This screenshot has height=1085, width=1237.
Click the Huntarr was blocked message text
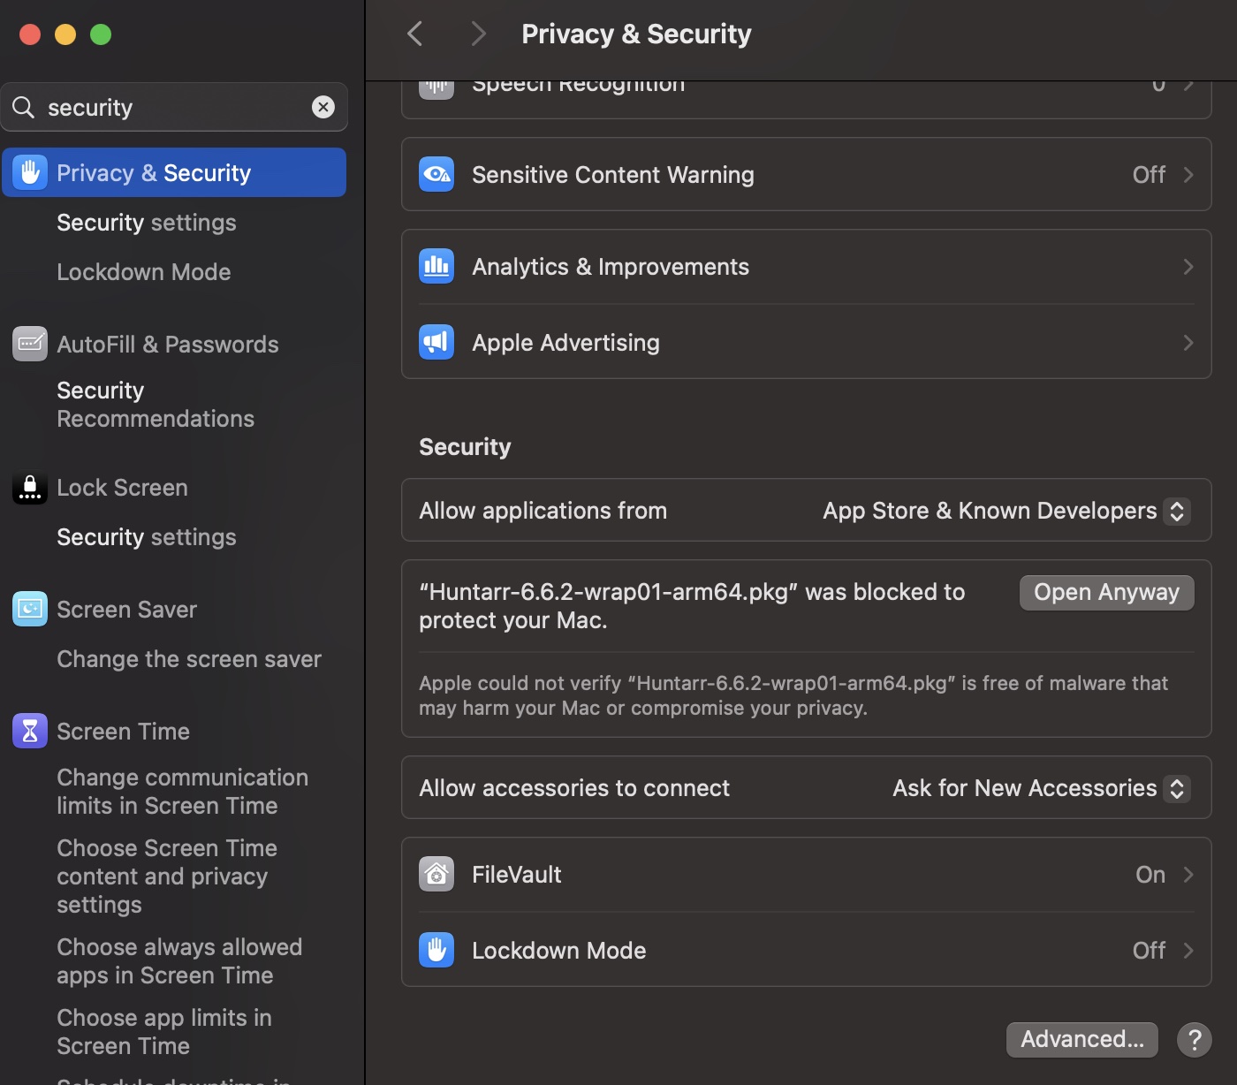pyautogui.click(x=692, y=606)
